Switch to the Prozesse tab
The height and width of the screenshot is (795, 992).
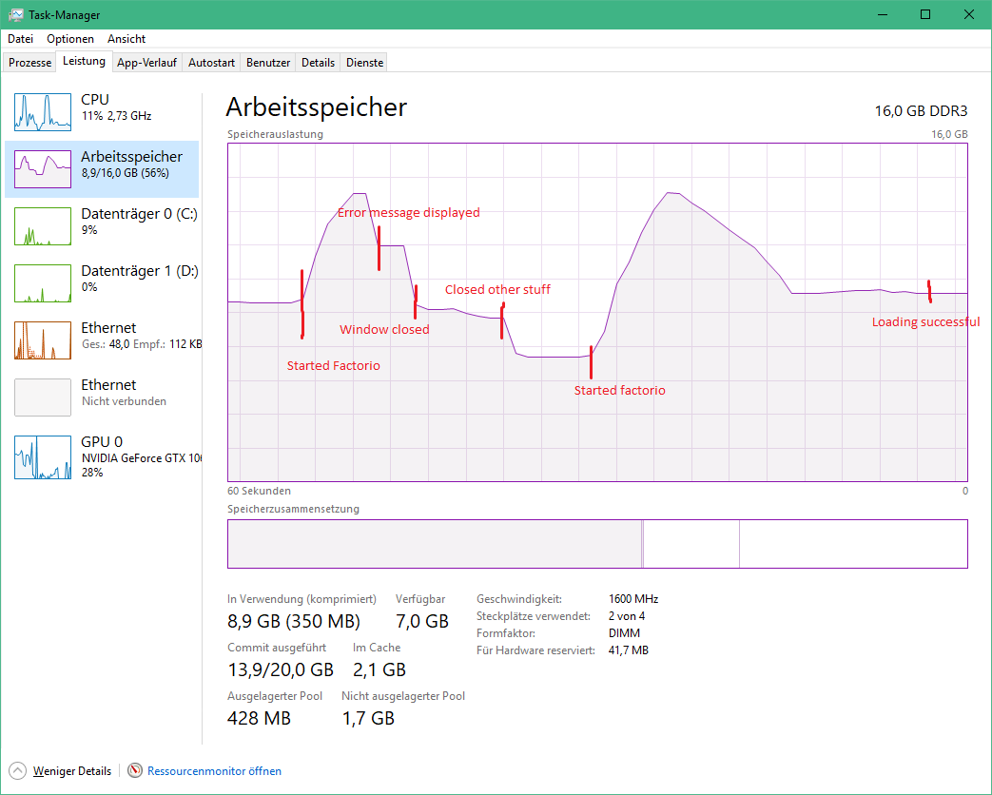click(x=29, y=63)
